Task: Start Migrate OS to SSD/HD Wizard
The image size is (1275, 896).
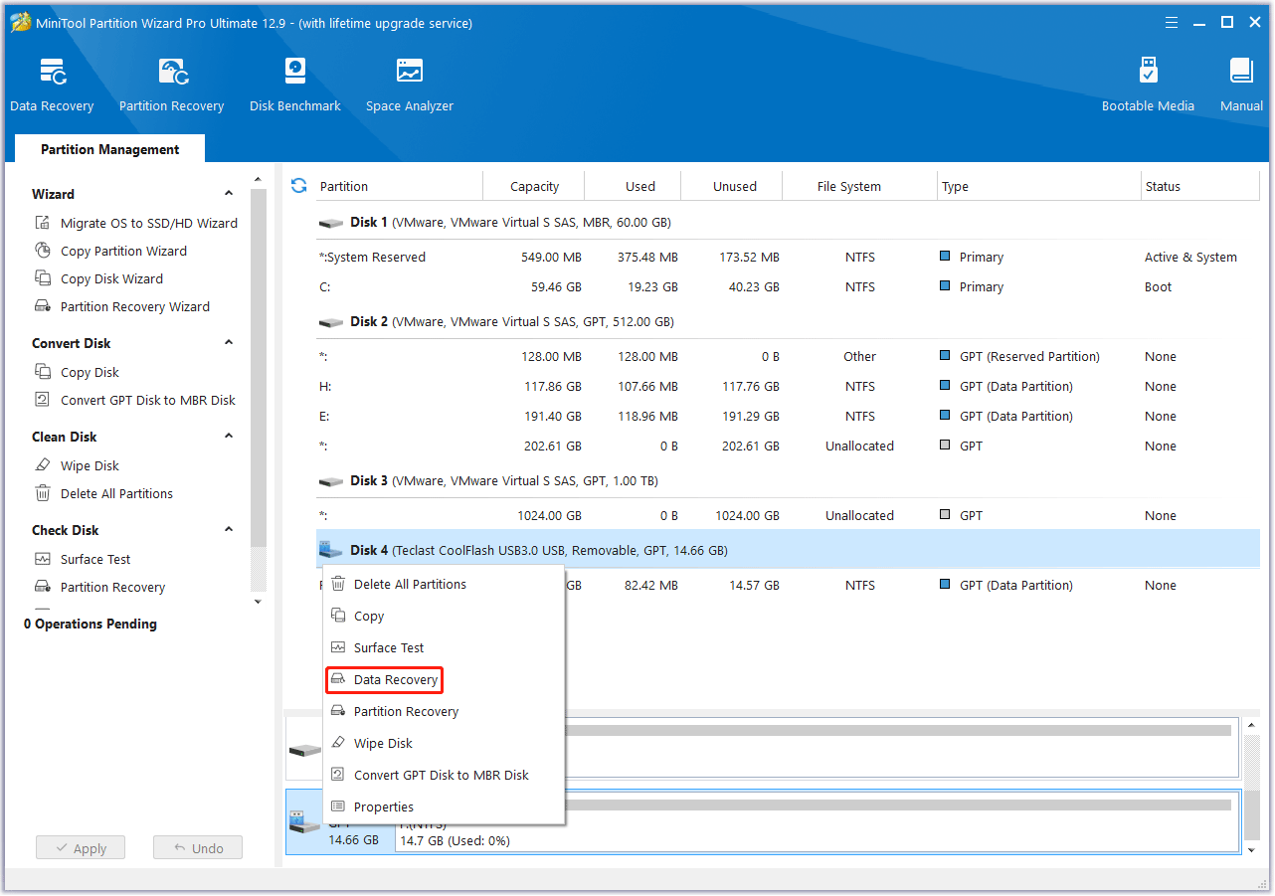Action: click(x=136, y=223)
